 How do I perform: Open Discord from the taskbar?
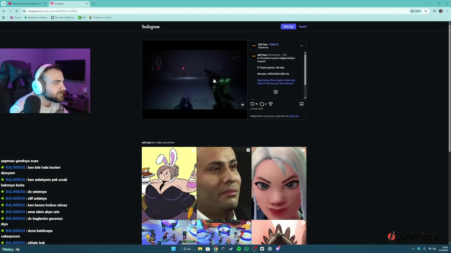coord(278,249)
